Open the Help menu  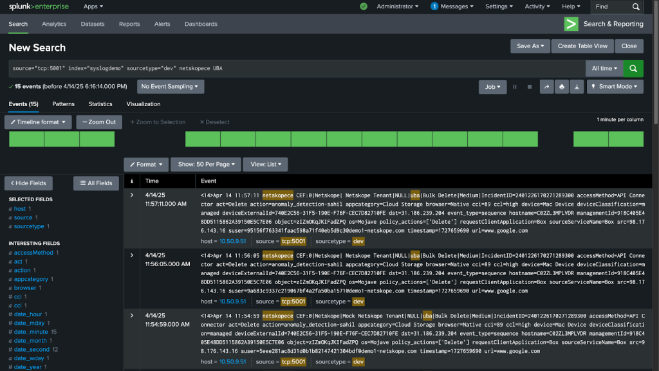(571, 6)
